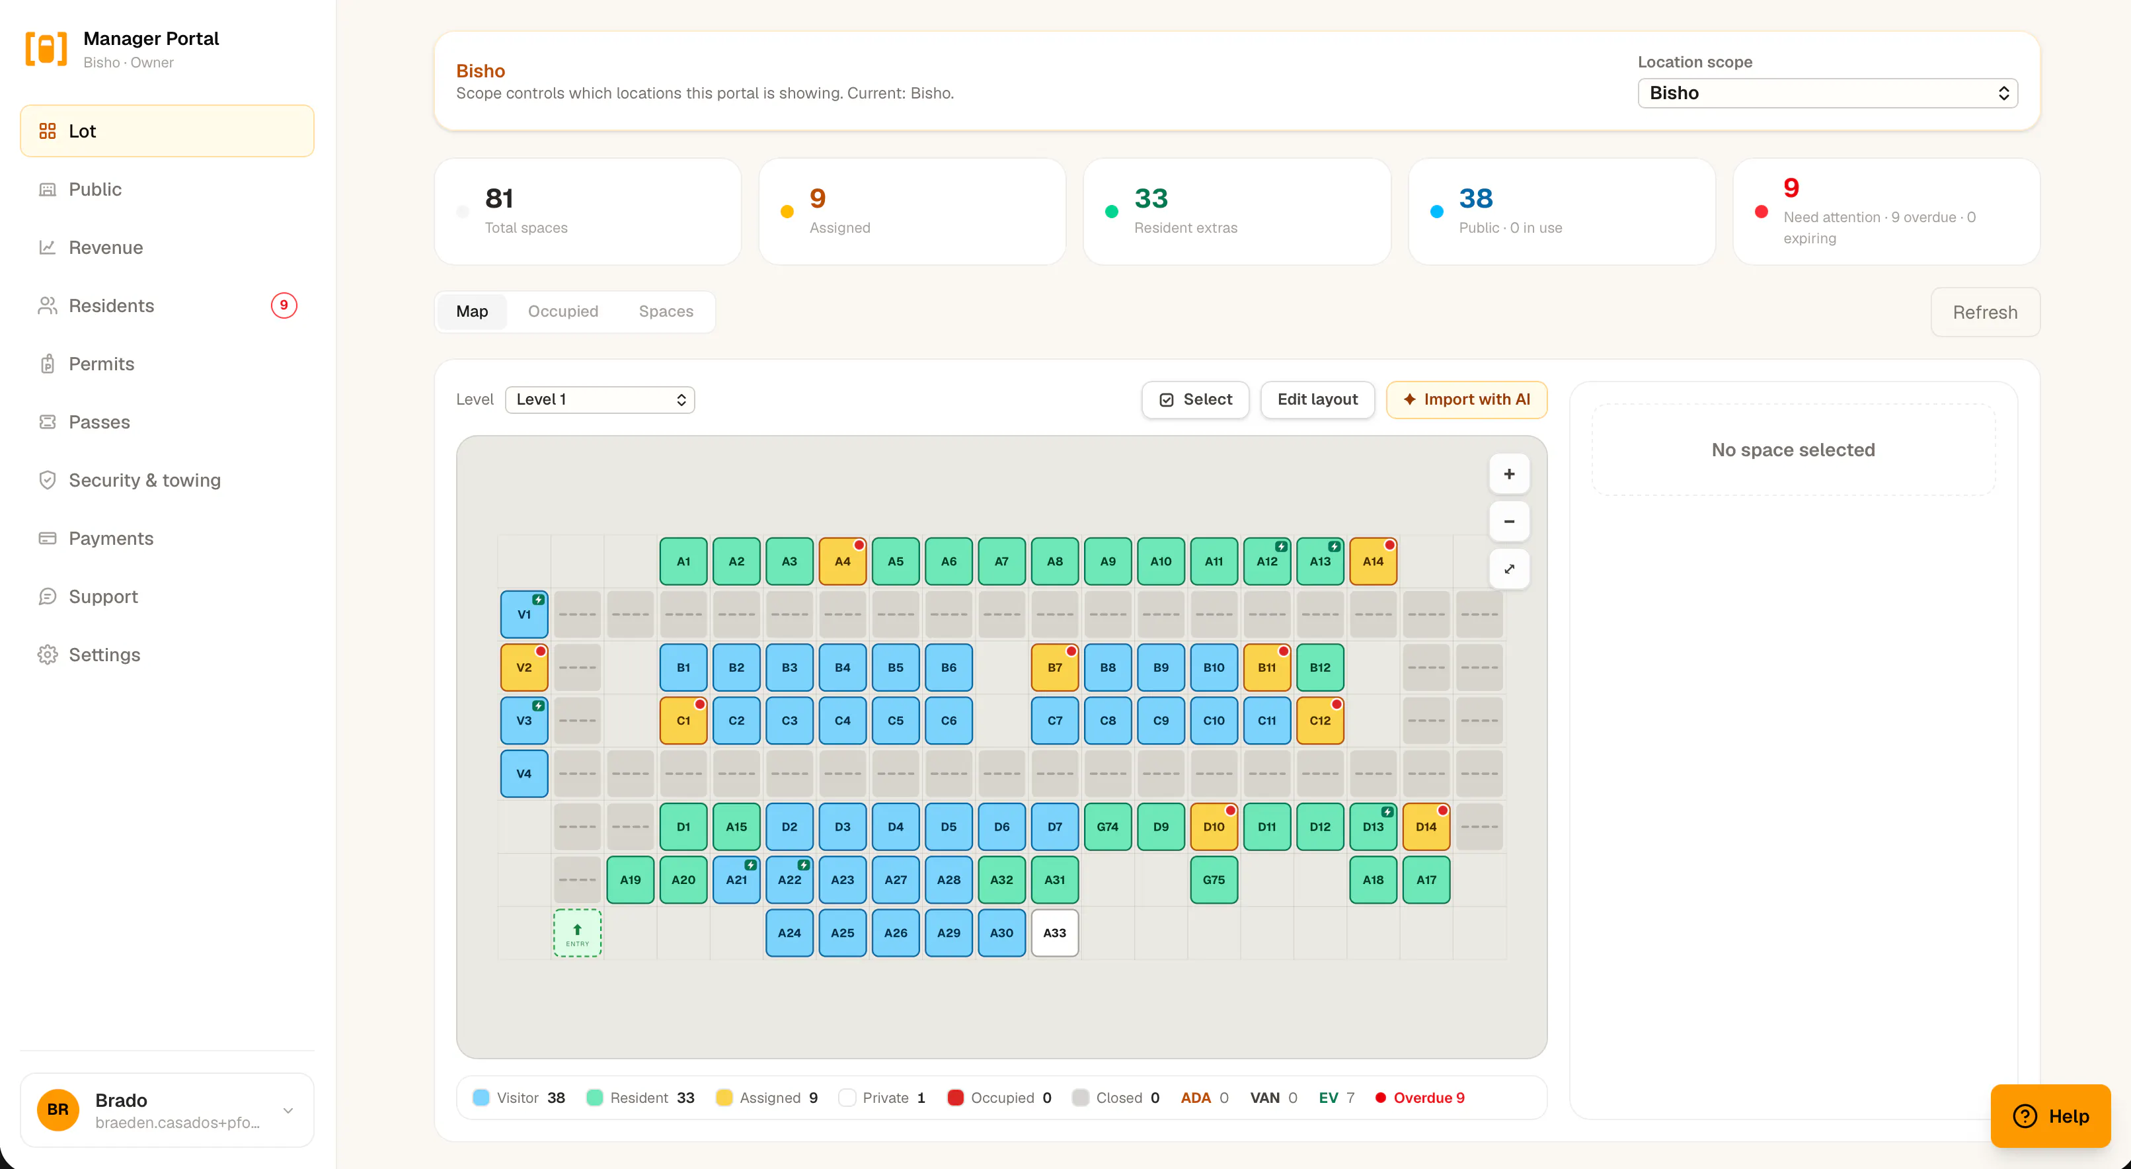Screen dimensions: 2131x1169
Task: Select overdue space A4
Action: pos(842,562)
